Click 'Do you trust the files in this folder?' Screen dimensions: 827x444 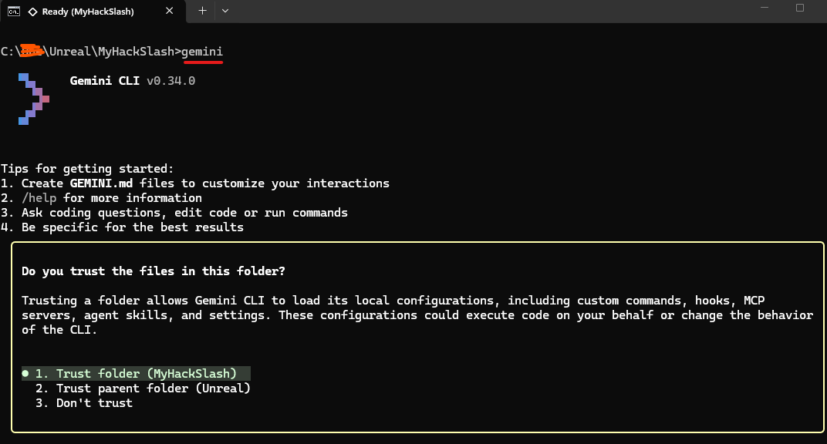point(154,271)
